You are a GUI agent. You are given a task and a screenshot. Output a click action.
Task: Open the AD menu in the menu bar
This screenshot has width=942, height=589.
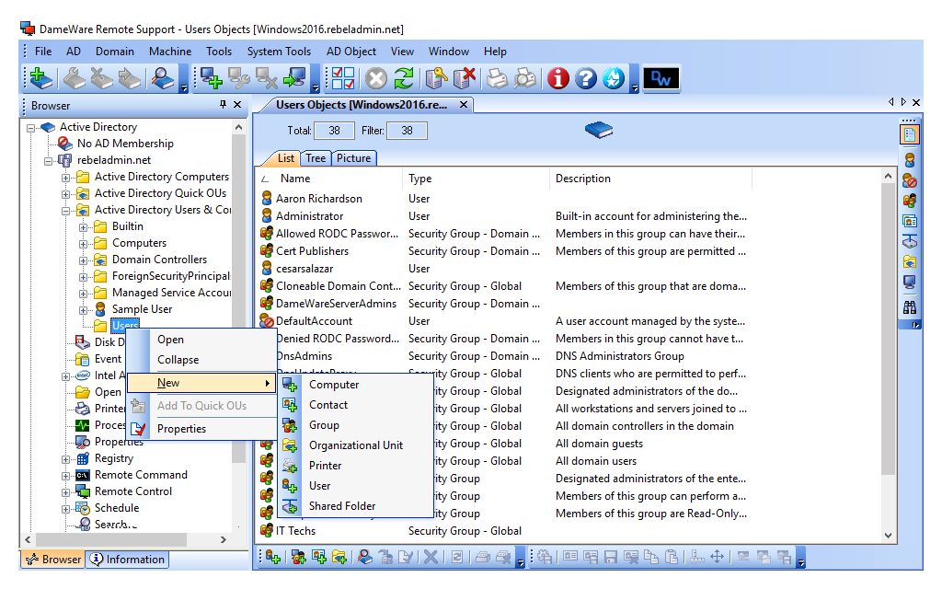click(x=73, y=52)
